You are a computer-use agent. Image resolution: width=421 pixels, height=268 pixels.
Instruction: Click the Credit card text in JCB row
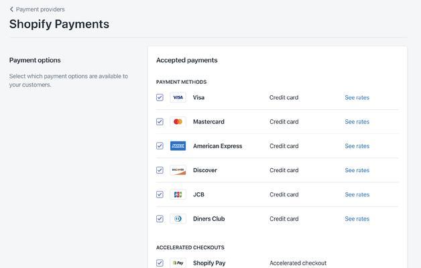pyautogui.click(x=284, y=194)
